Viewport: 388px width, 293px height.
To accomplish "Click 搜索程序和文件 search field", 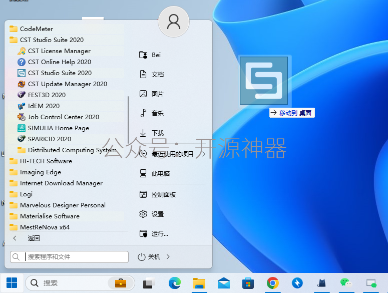I will [69, 256].
